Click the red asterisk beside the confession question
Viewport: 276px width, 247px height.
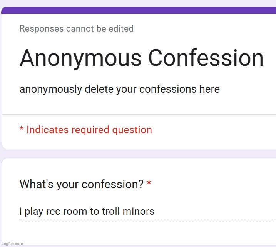(149, 184)
